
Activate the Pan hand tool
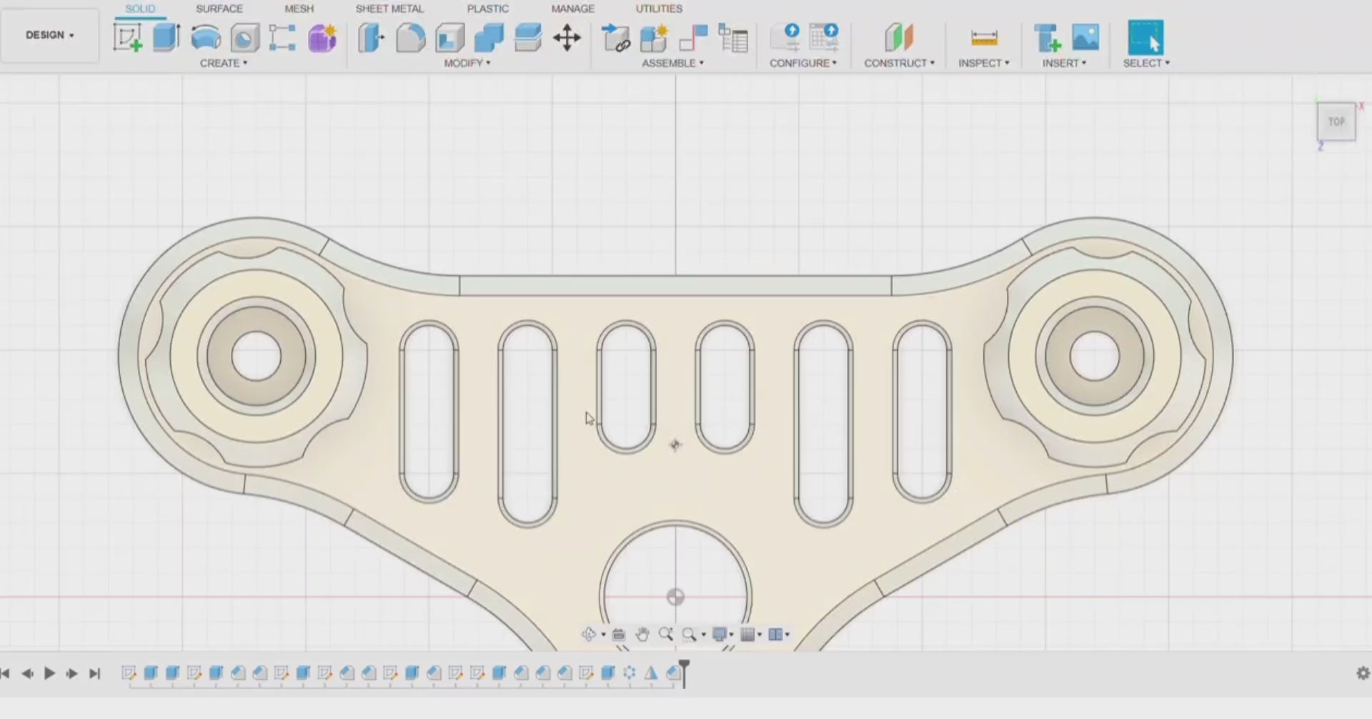pos(642,635)
